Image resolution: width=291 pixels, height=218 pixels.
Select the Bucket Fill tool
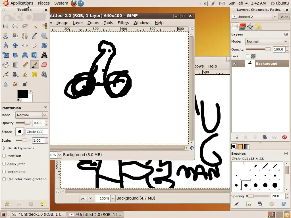point(6,65)
